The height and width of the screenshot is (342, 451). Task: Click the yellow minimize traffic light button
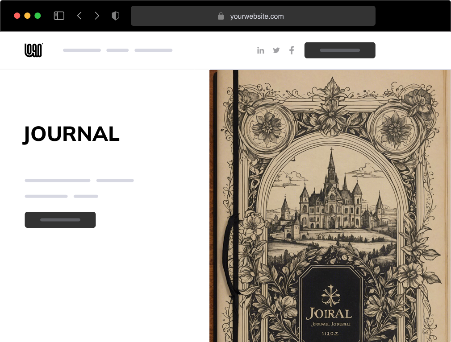(28, 15)
